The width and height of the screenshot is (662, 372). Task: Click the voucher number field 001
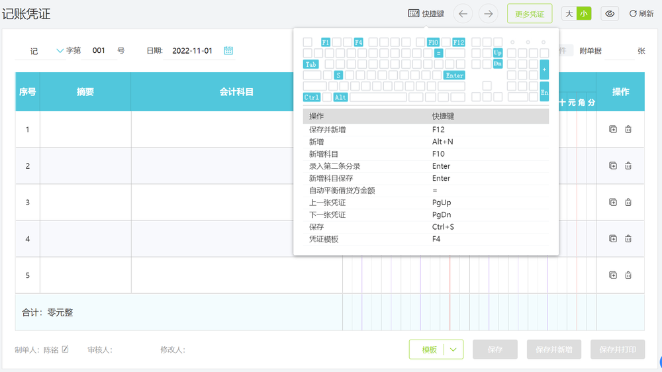coord(99,50)
